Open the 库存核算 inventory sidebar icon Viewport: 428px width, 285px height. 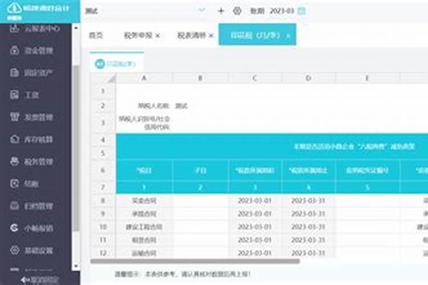click(14, 139)
